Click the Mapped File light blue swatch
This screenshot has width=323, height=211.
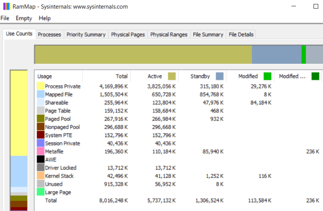[40, 94]
